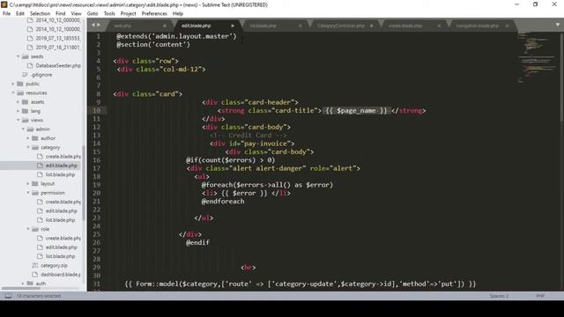Open the Help menu

click(178, 13)
